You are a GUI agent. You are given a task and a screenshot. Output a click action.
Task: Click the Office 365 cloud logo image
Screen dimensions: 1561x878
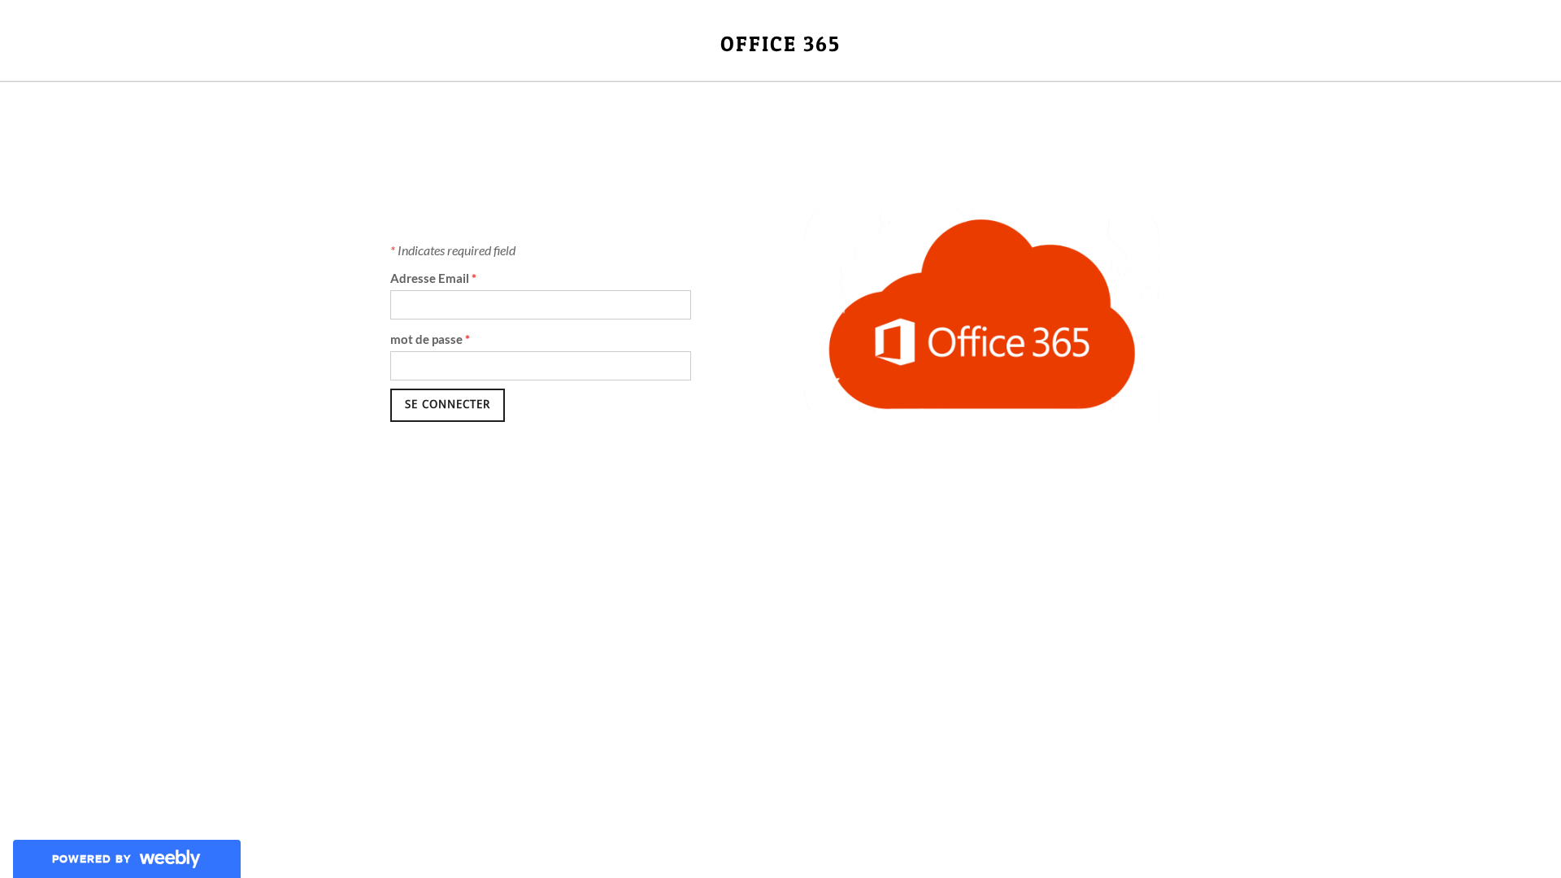(x=981, y=314)
